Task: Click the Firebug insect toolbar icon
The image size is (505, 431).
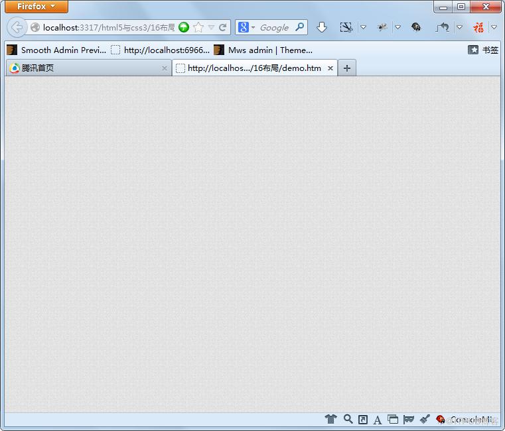Action: (382, 27)
